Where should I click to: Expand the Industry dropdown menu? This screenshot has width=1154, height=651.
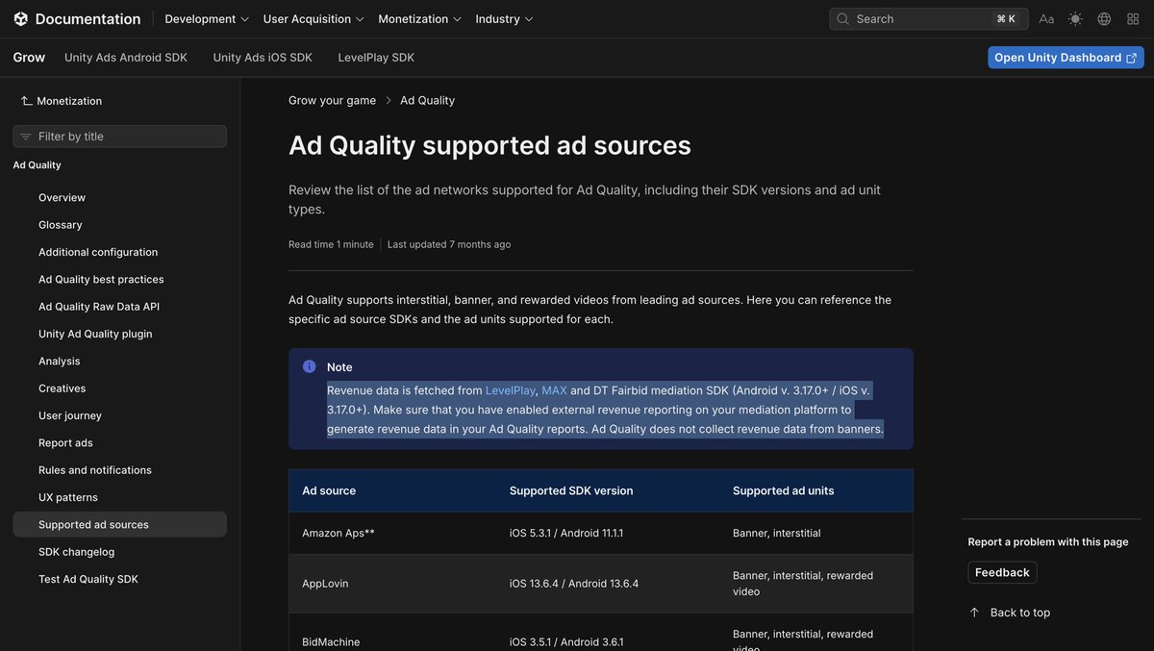pyautogui.click(x=504, y=19)
